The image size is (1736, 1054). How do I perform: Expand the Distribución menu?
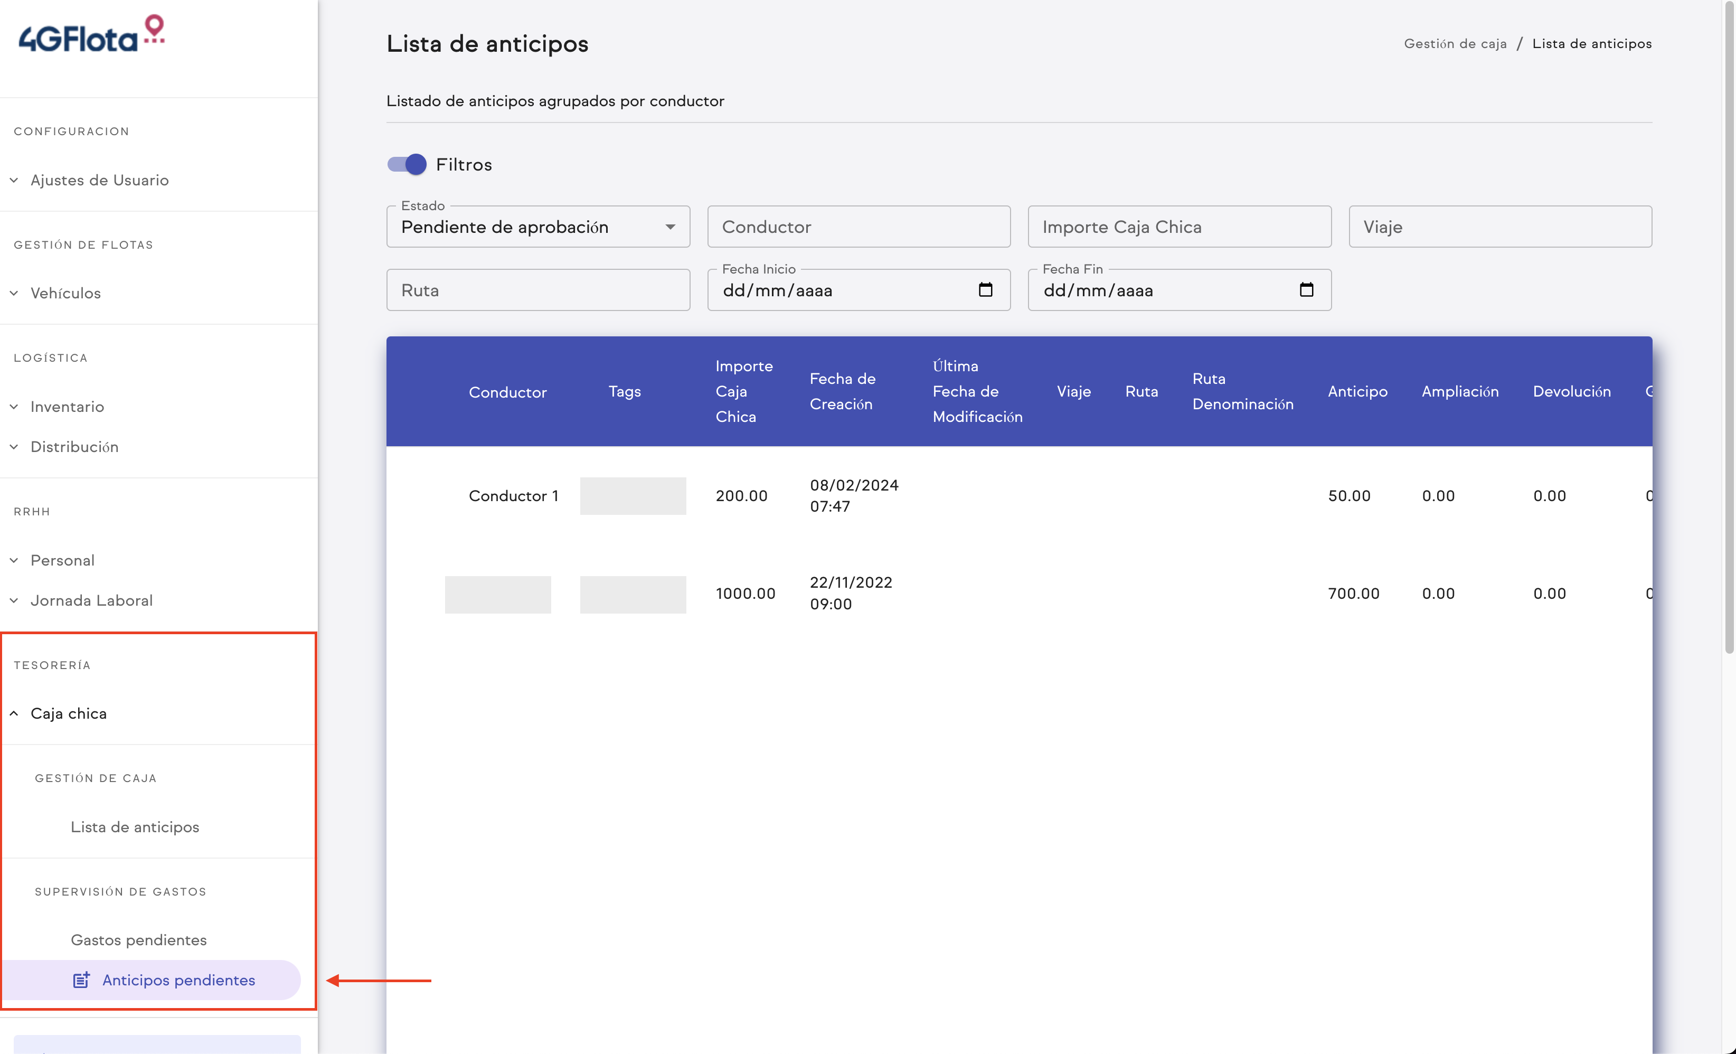click(74, 447)
